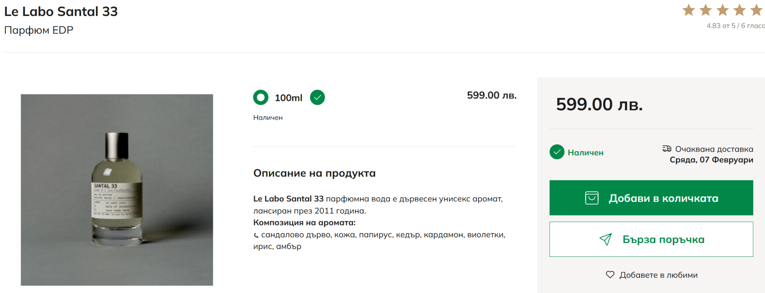Click the green checkmark beside large Наличен

557,152
